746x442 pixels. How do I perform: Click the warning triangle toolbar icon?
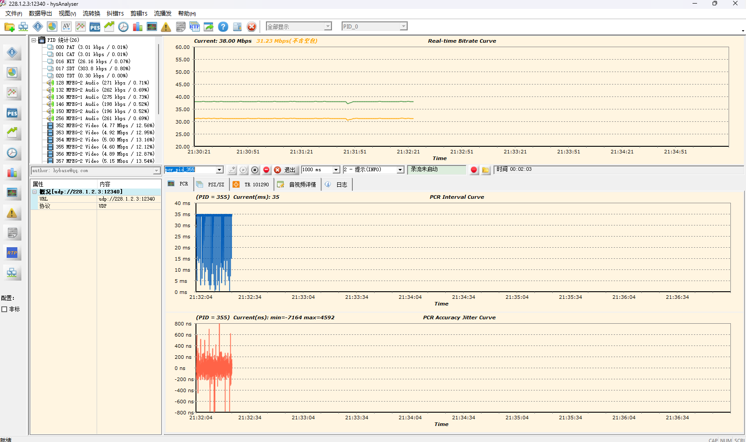(x=166, y=27)
